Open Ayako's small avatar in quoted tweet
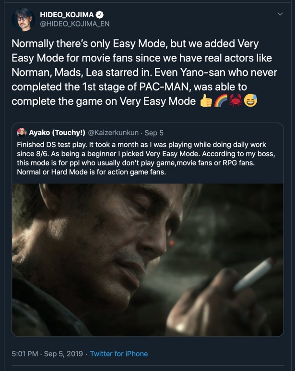The width and height of the screenshot is (295, 371). click(22, 132)
